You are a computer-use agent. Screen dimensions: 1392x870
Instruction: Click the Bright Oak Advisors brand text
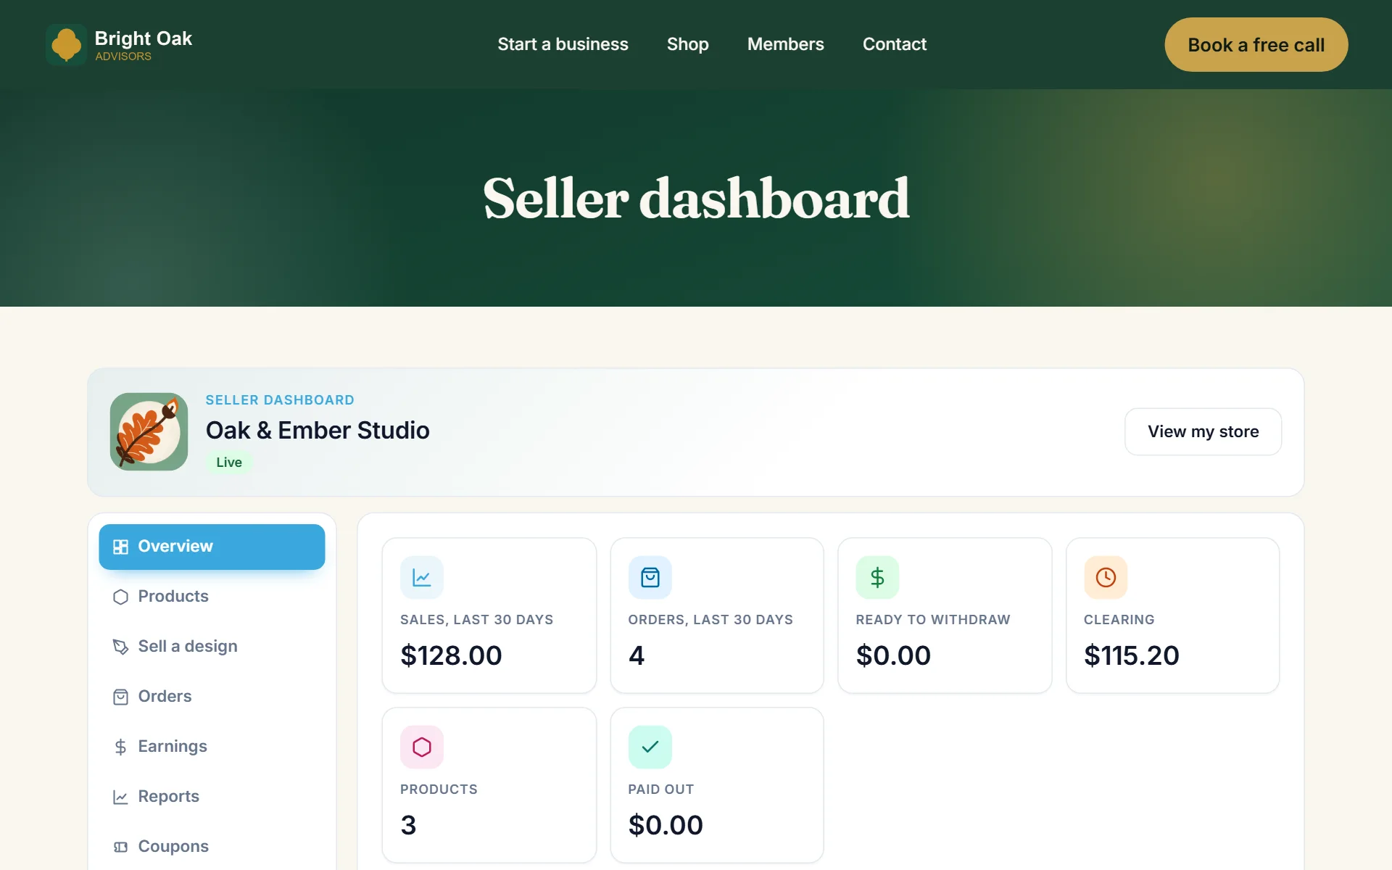click(x=144, y=45)
